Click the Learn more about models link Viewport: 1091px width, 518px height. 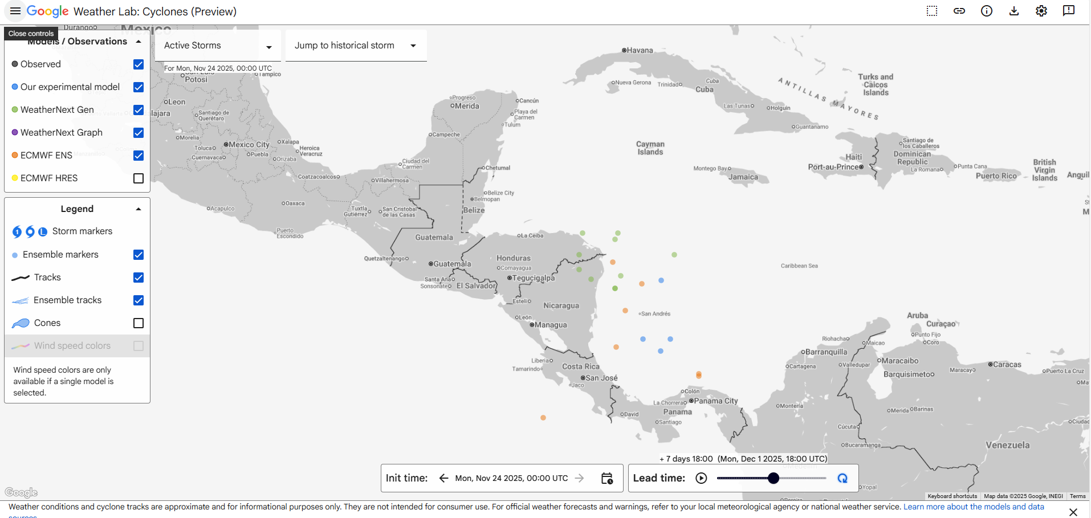(973, 507)
